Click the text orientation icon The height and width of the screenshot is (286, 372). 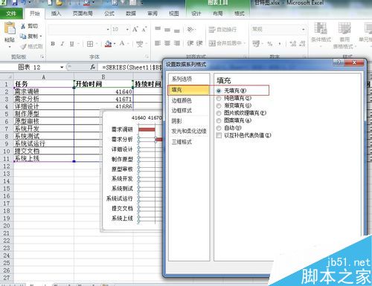[x=190, y=30]
